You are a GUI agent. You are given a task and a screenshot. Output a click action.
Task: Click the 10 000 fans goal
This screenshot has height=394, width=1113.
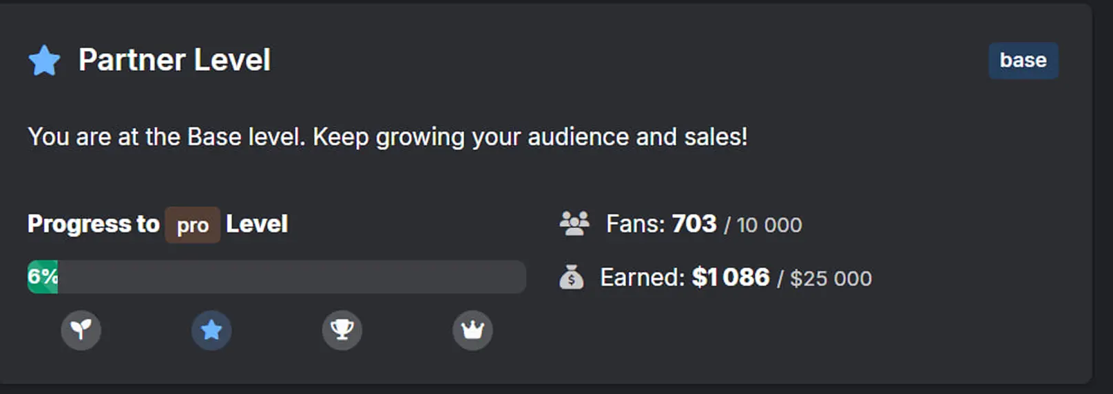click(769, 225)
